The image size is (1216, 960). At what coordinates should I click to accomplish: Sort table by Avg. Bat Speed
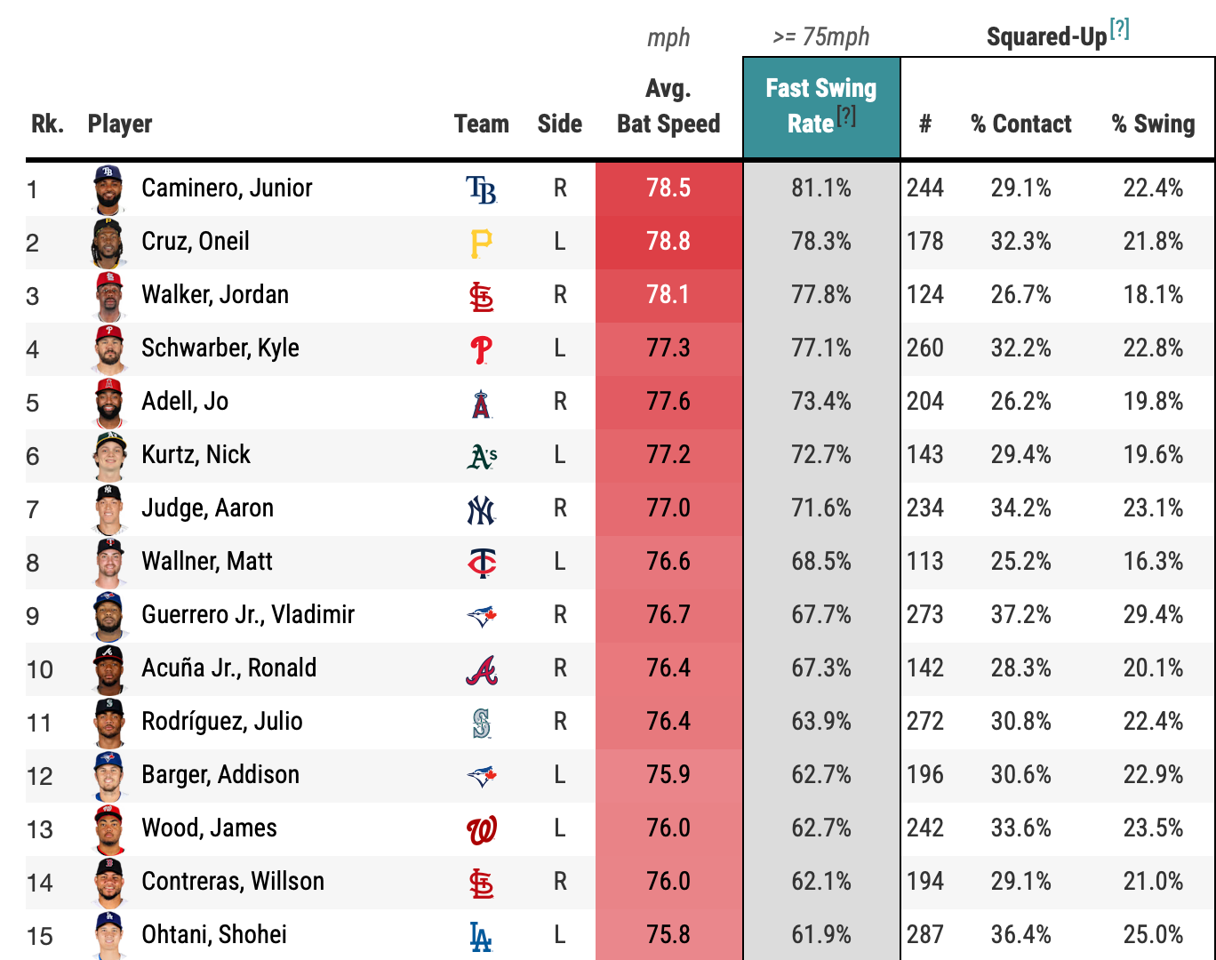pos(668,107)
